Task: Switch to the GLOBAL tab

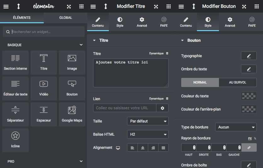Action: coord(65,18)
